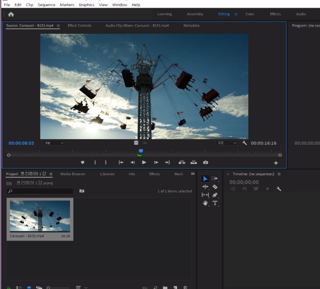320x289 pixels.
Task: Select the Hand tool
Action: pyautogui.click(x=205, y=203)
